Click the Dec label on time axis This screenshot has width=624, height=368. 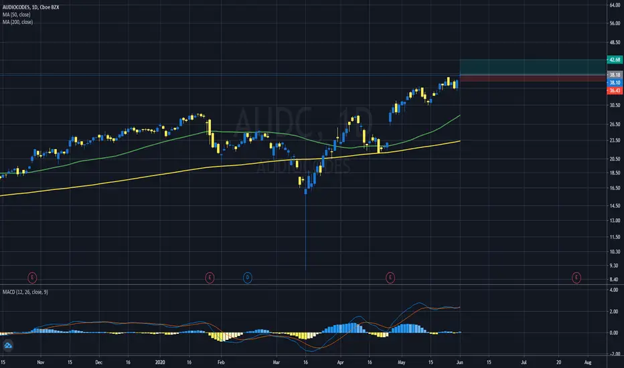98,362
